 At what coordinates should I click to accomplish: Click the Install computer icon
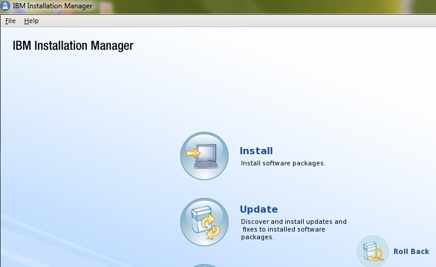point(204,156)
